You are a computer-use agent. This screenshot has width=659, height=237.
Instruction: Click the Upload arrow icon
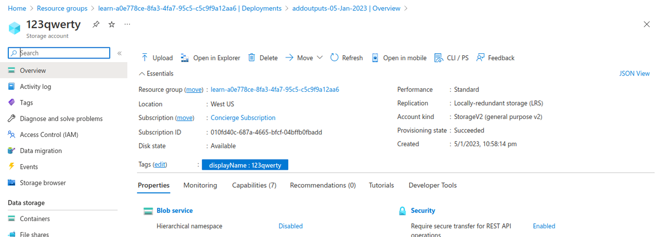(x=145, y=57)
